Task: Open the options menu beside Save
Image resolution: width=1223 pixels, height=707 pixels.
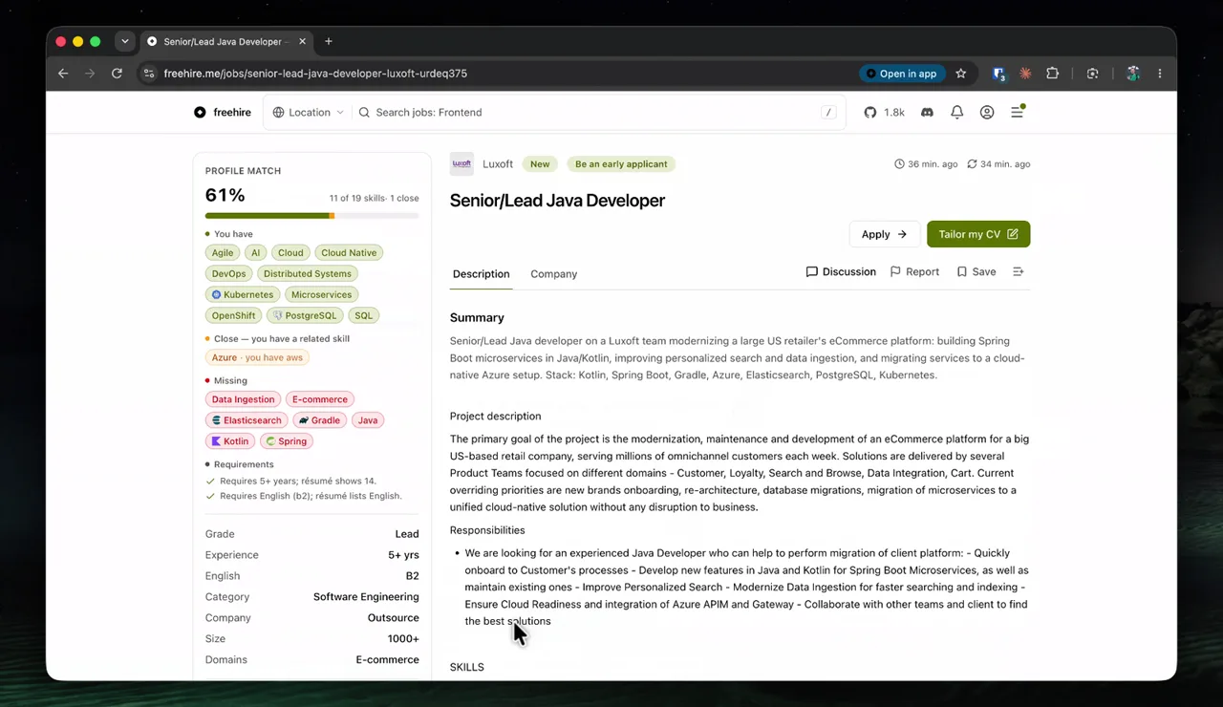Action: tap(1019, 272)
